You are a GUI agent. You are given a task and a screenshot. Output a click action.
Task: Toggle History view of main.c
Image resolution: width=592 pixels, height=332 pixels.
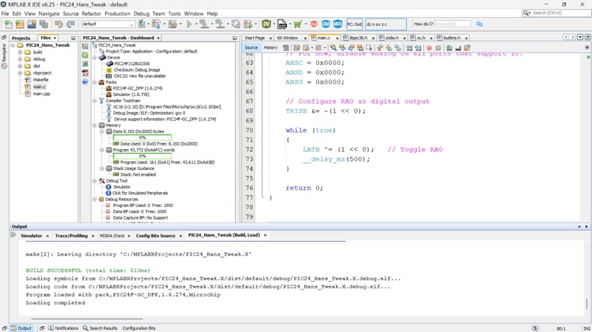click(x=270, y=47)
